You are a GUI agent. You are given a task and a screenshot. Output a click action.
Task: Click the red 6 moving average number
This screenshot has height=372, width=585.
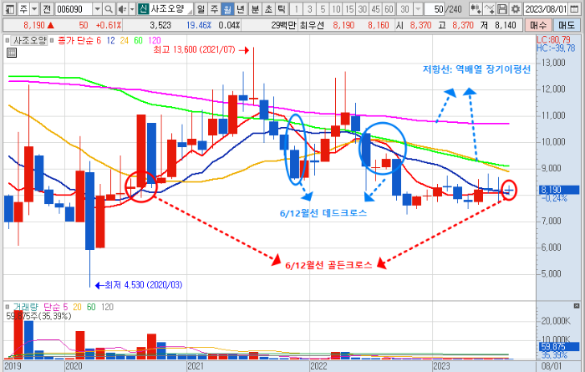(x=99, y=40)
